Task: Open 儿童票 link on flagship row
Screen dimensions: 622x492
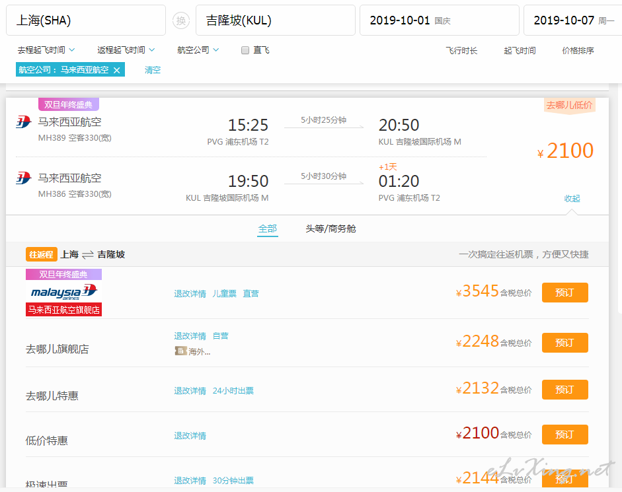Action: pyautogui.click(x=225, y=294)
